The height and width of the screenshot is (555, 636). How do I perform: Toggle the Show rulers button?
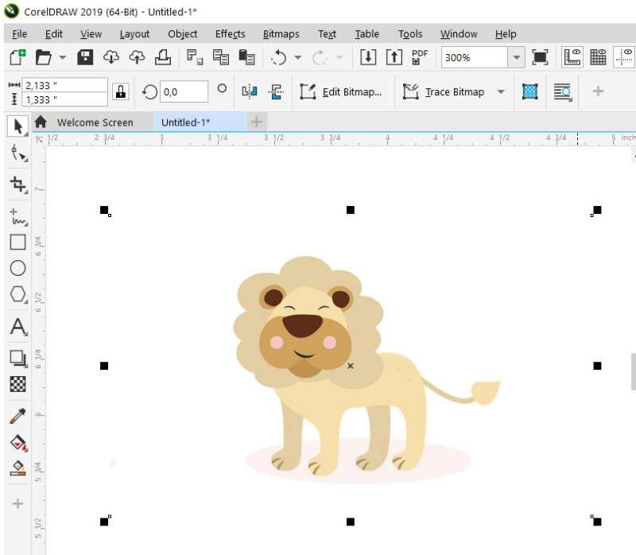coord(572,57)
